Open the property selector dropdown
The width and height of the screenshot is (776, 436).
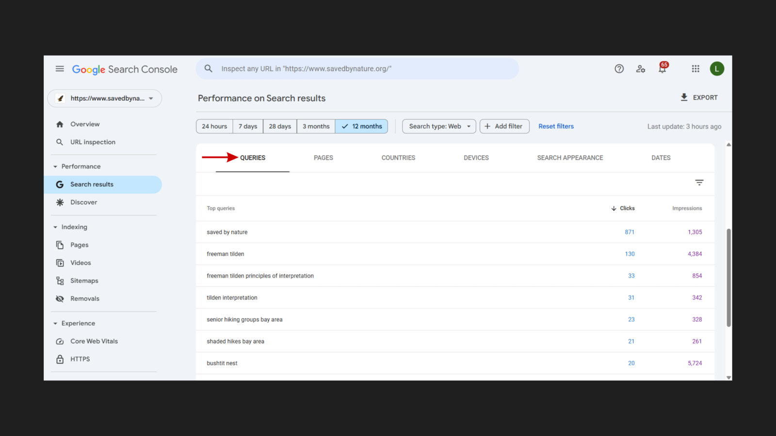pos(104,98)
